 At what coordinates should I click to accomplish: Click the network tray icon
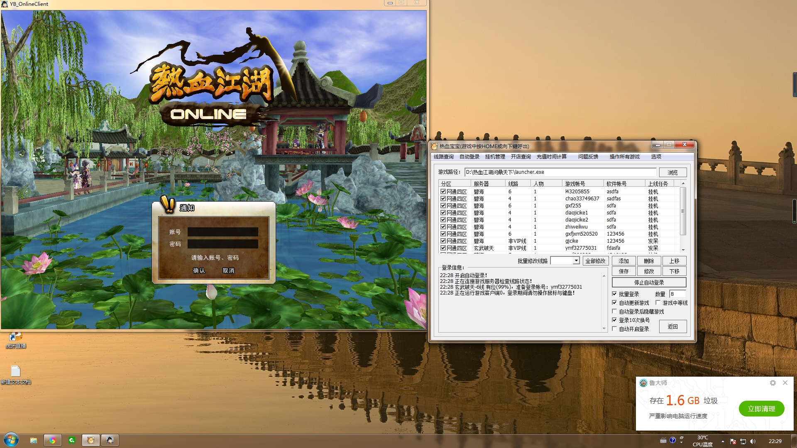pos(743,441)
